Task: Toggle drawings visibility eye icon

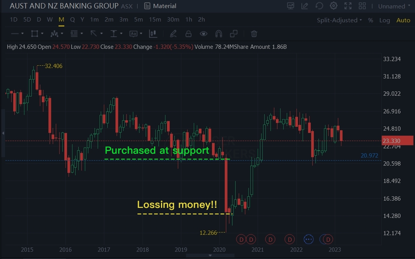Action: click(204, 33)
